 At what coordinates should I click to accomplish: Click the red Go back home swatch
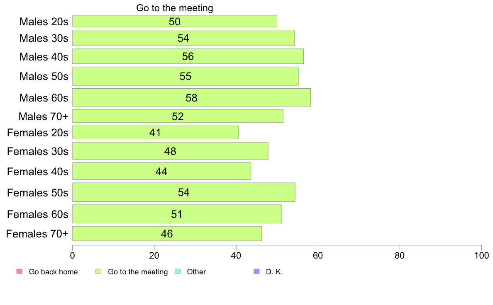click(20, 271)
